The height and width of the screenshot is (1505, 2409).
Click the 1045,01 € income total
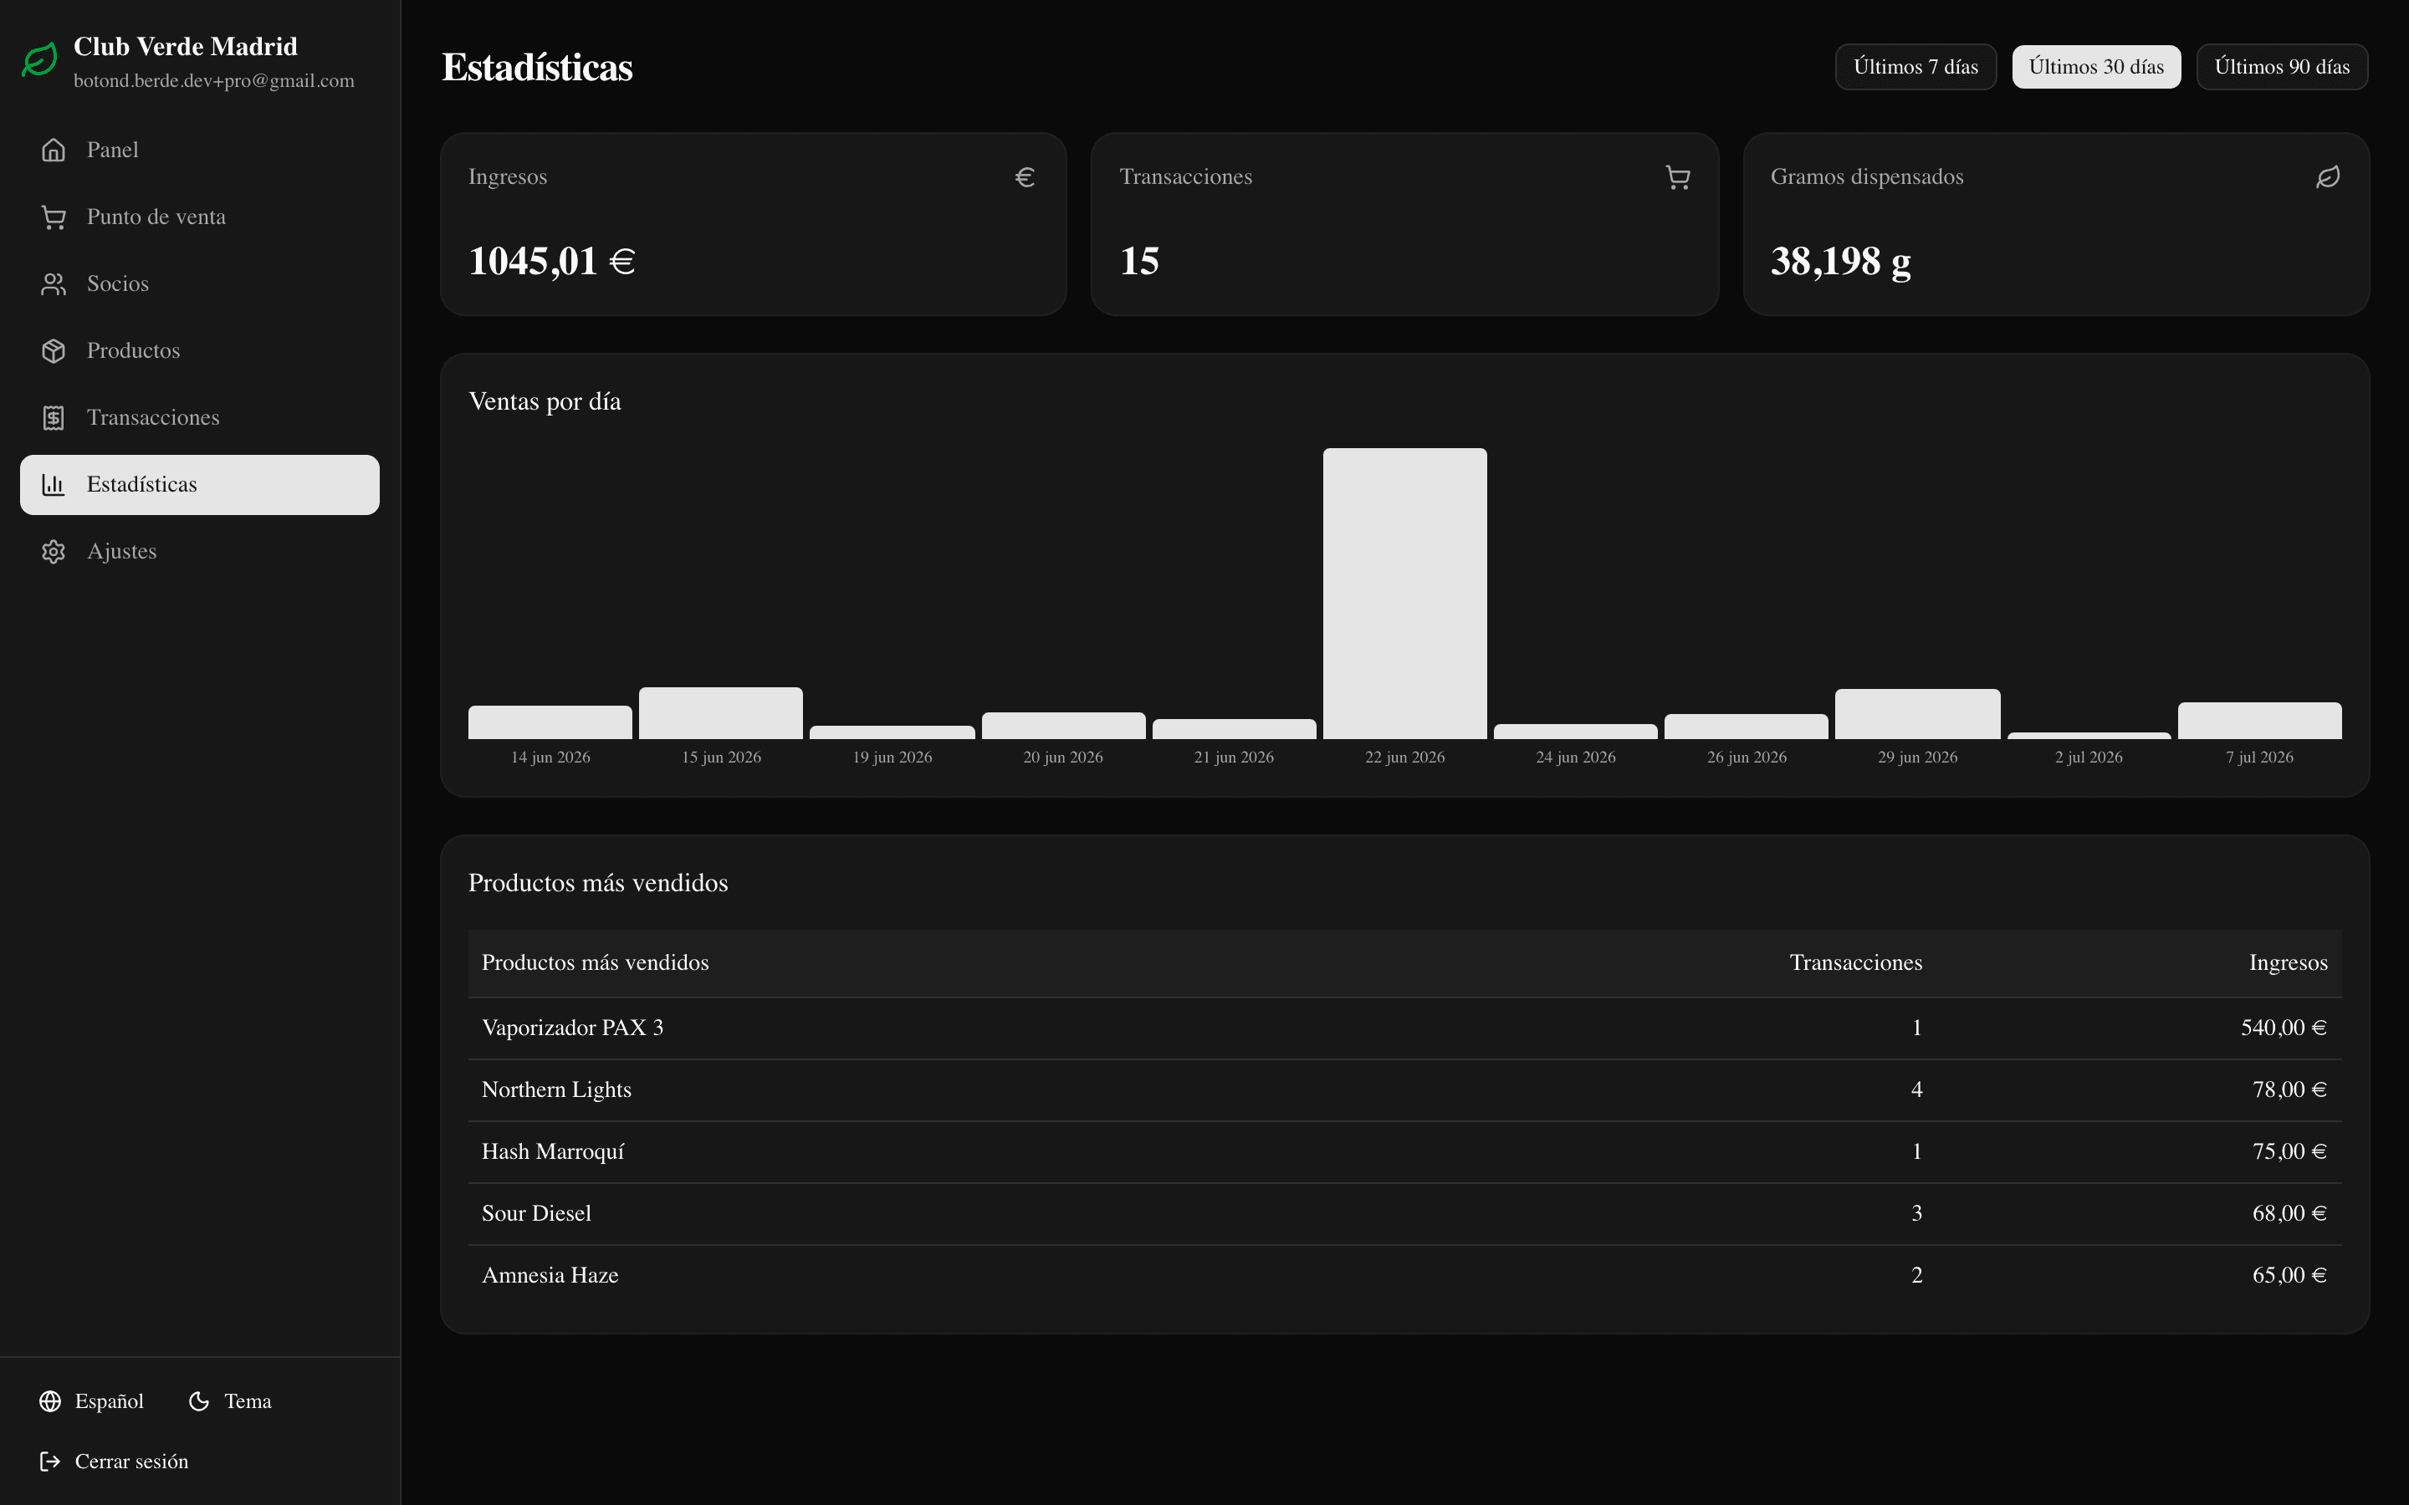coord(551,261)
